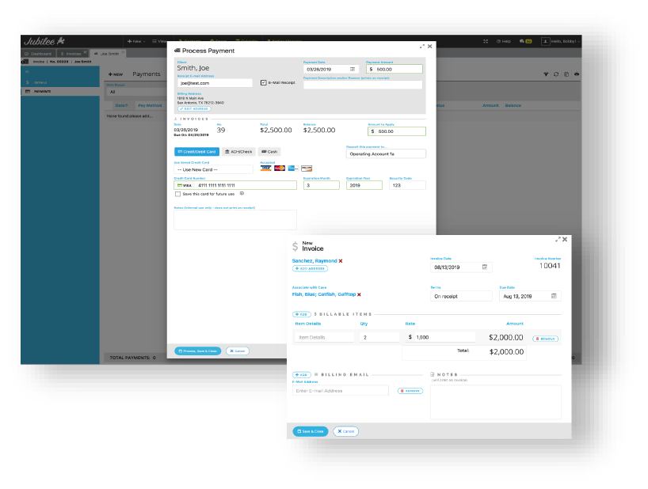Click Process, Save & Close button
The height and width of the screenshot is (489, 648).
pyautogui.click(x=197, y=351)
